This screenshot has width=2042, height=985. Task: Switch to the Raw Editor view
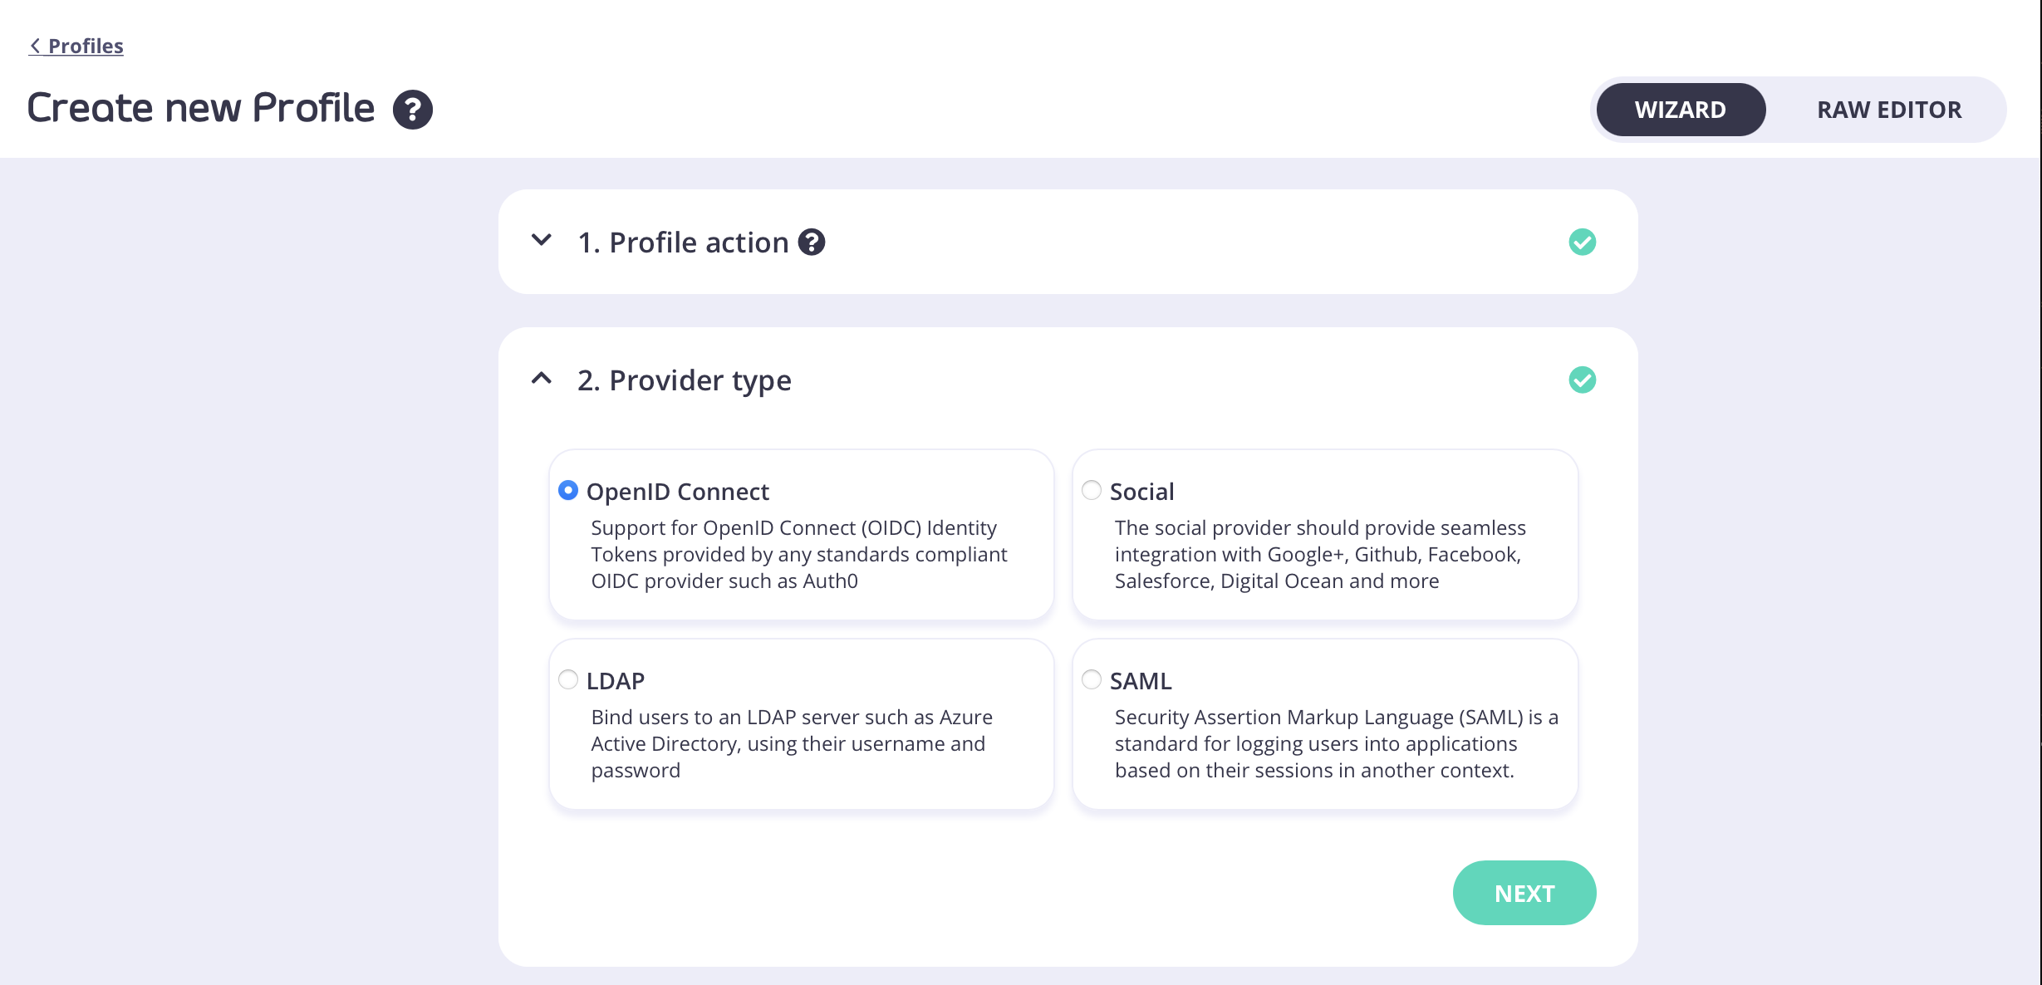1889,109
